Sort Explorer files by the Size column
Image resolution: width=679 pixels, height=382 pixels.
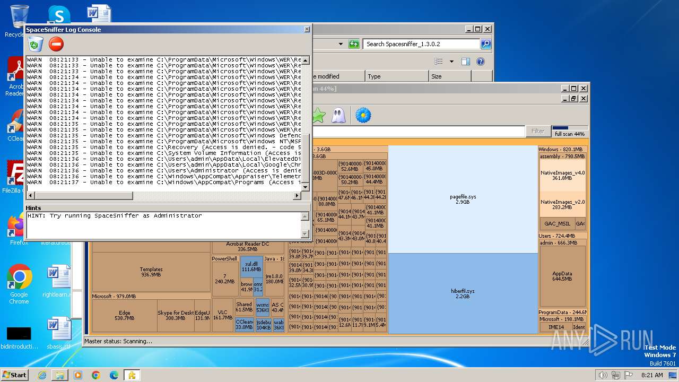point(450,76)
